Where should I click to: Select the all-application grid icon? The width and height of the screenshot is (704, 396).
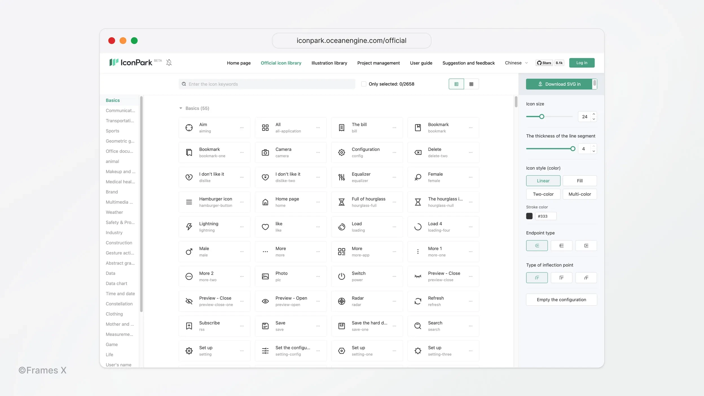(x=265, y=127)
